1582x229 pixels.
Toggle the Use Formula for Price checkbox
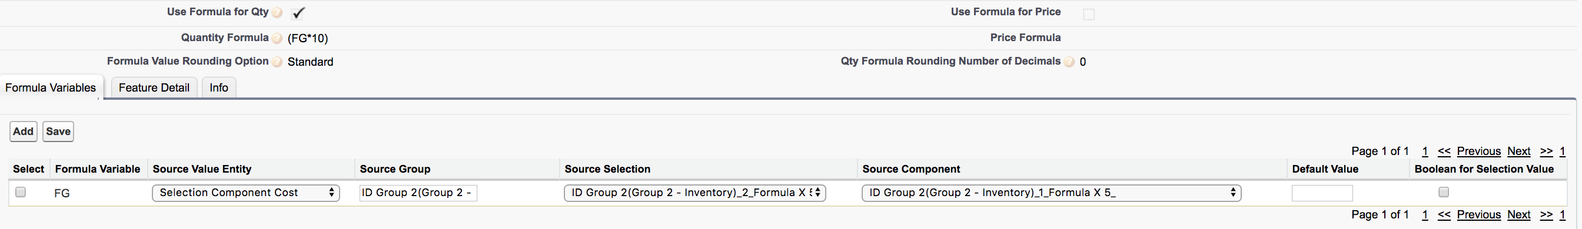click(1089, 14)
